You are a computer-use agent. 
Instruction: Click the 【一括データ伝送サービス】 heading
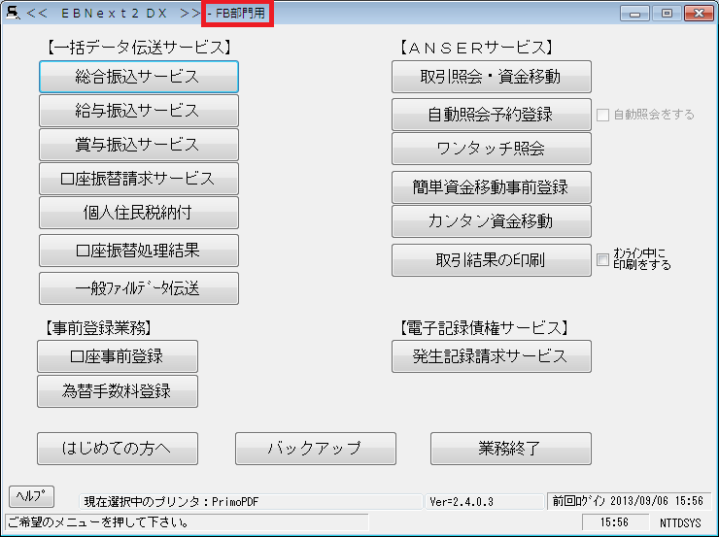pyautogui.click(x=138, y=48)
